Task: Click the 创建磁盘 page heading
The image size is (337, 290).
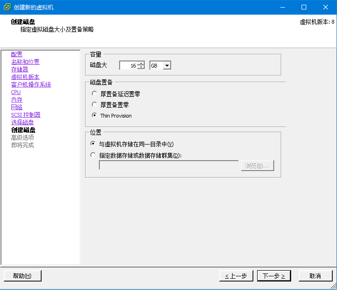Action: (x=23, y=22)
